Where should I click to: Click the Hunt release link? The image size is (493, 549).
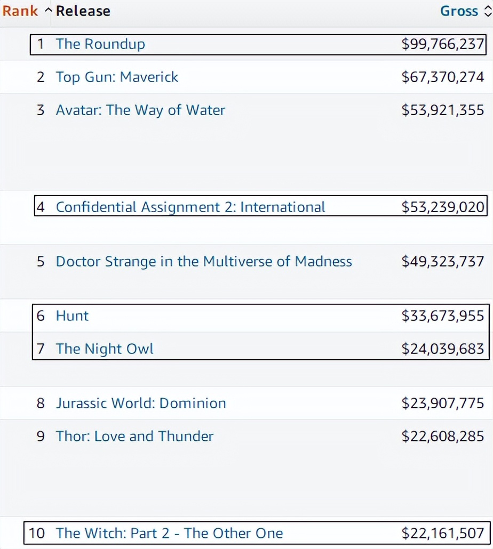coord(72,316)
